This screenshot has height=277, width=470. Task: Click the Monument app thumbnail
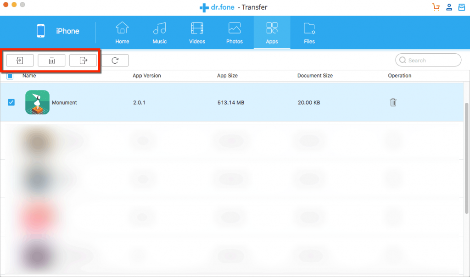pyautogui.click(x=37, y=102)
